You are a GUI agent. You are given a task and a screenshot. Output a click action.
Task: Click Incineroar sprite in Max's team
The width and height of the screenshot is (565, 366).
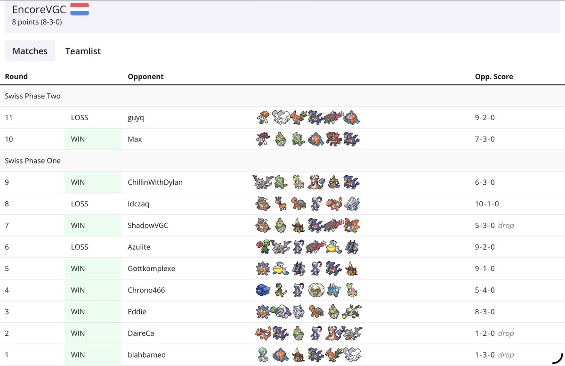coord(333,139)
